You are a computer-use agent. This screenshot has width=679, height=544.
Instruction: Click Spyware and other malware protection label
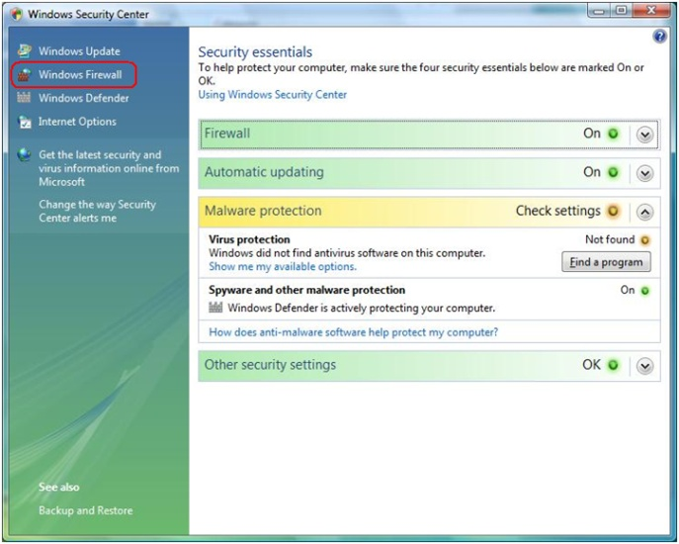point(307,290)
